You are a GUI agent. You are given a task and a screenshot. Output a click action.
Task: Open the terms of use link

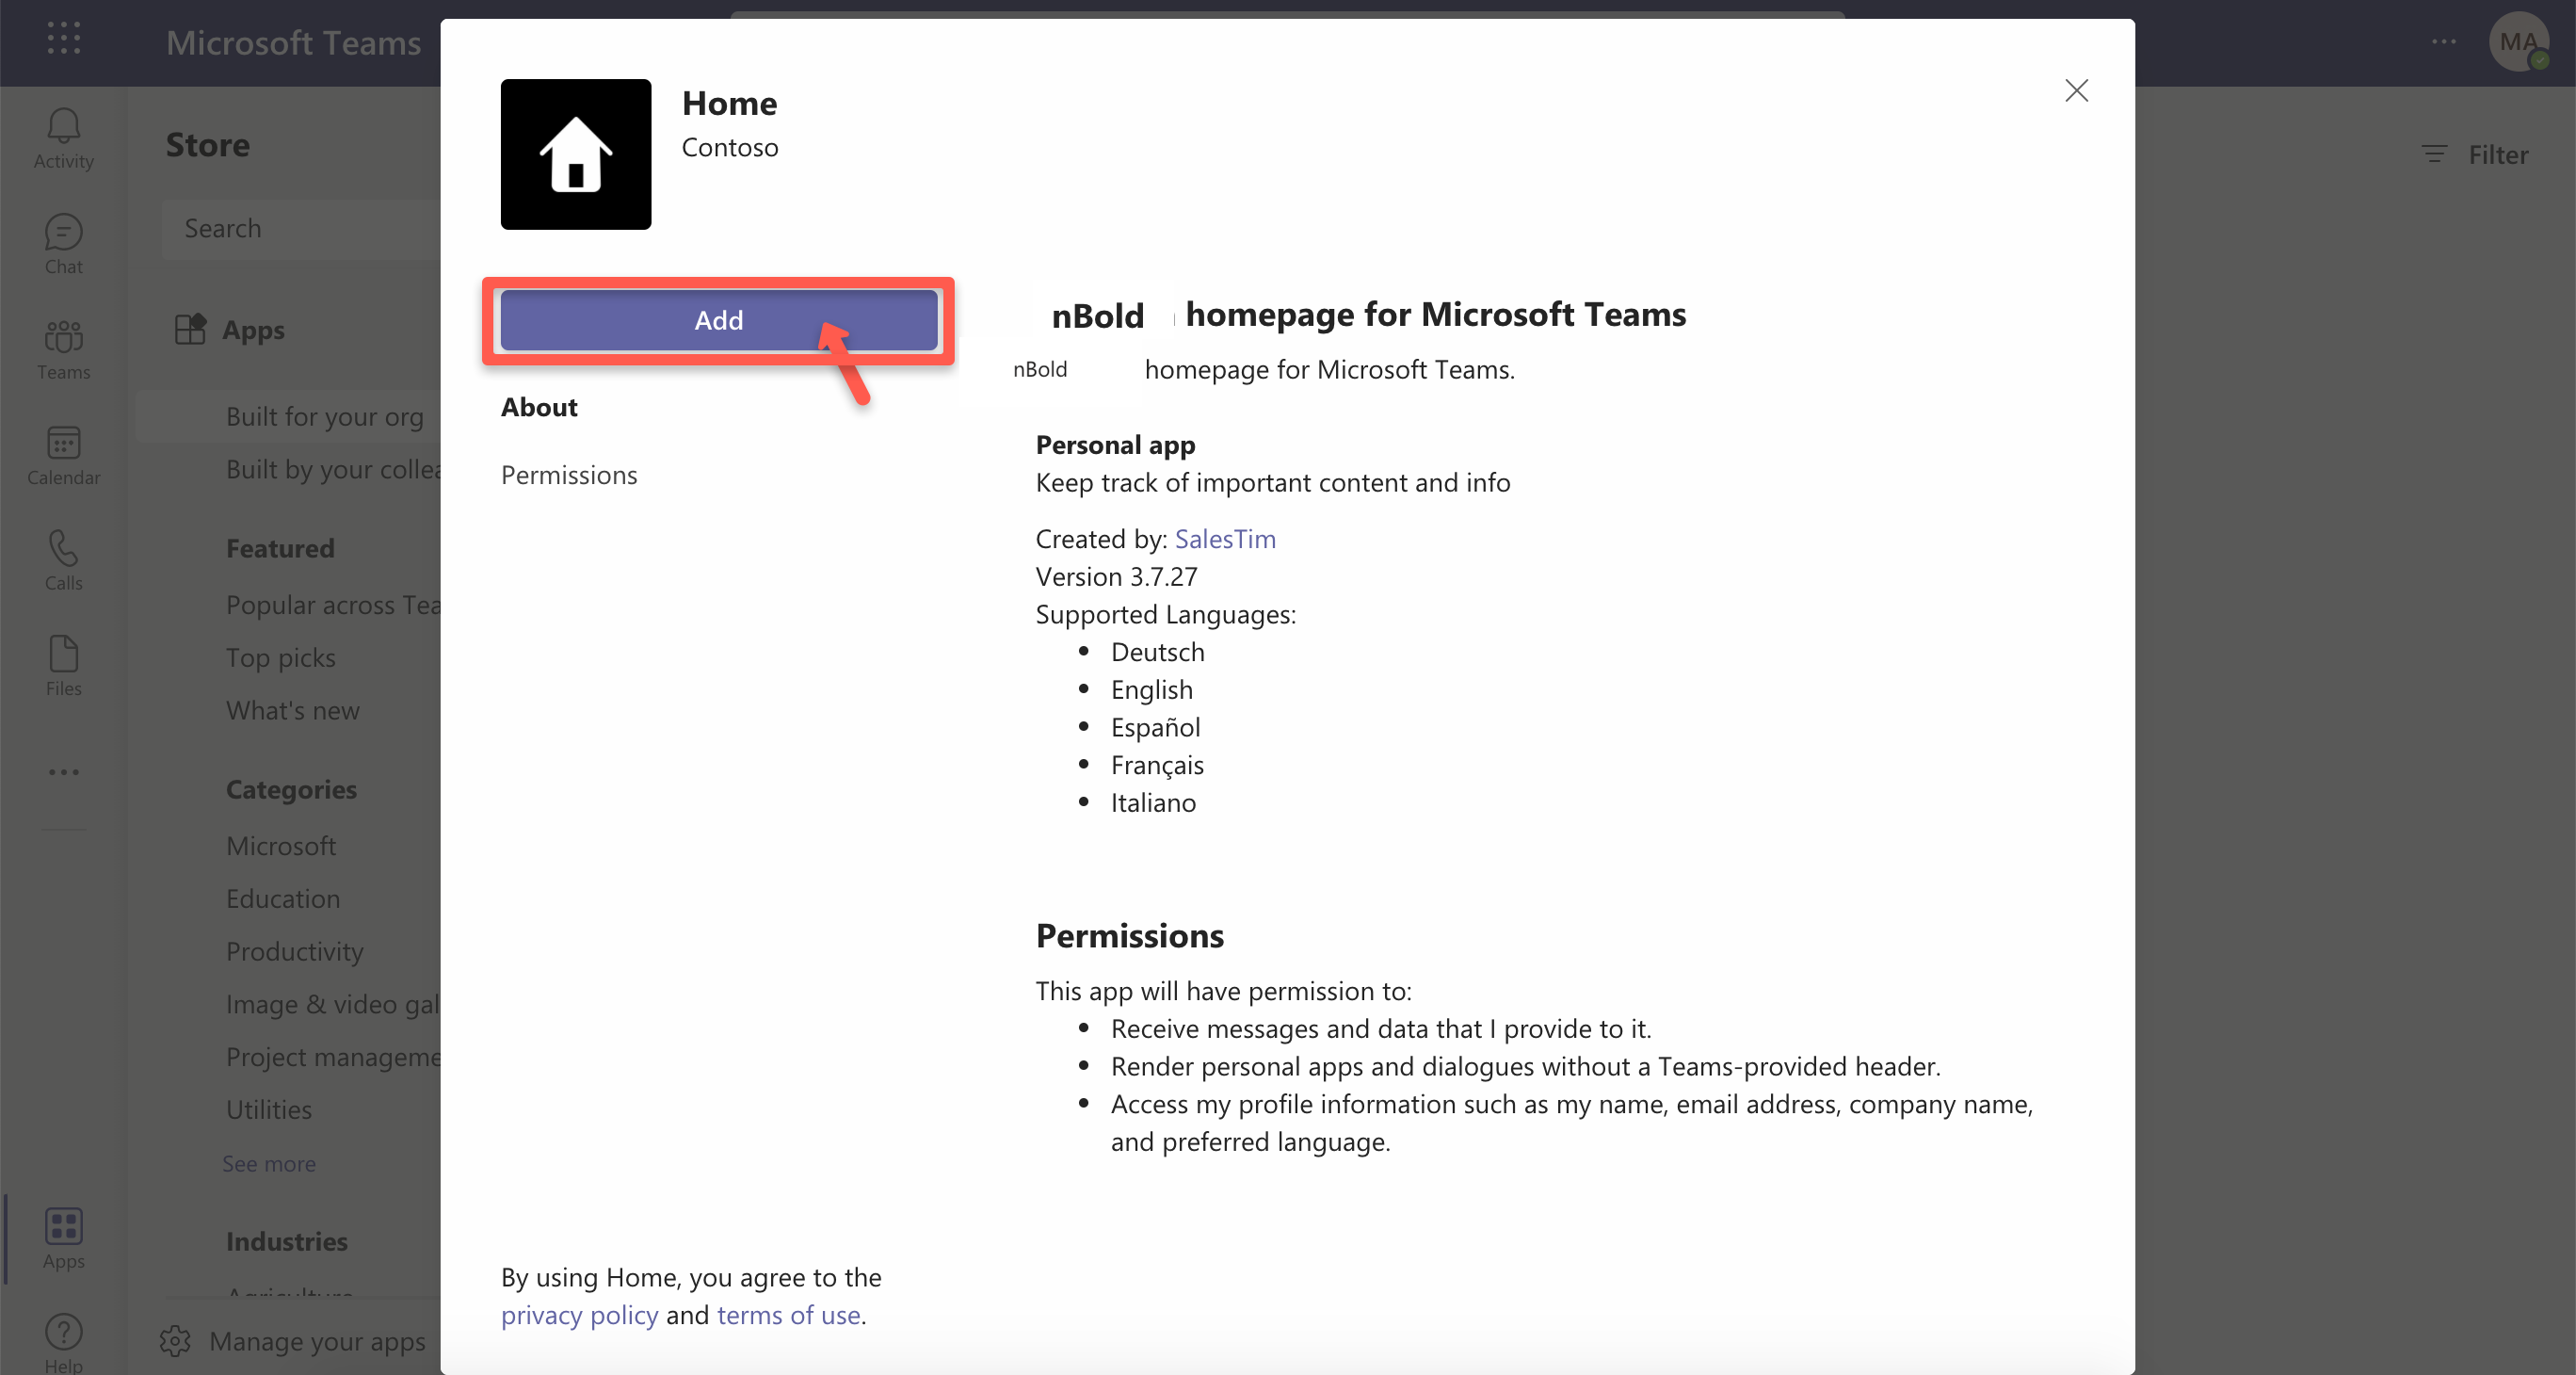pyautogui.click(x=788, y=1315)
